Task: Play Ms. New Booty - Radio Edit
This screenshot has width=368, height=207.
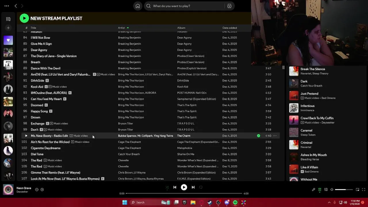Action: click(26, 136)
